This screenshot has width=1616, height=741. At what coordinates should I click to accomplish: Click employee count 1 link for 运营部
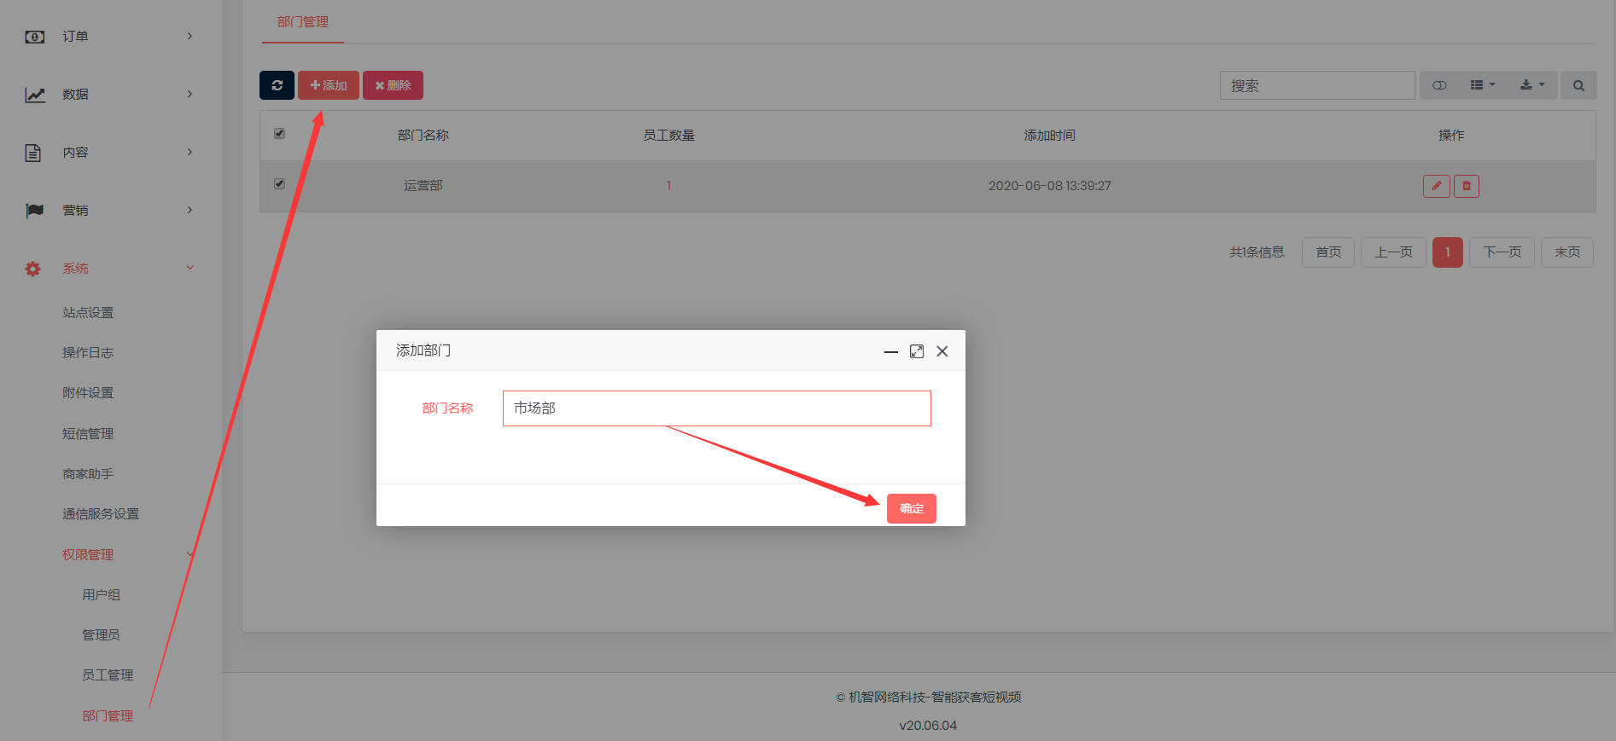[669, 186]
